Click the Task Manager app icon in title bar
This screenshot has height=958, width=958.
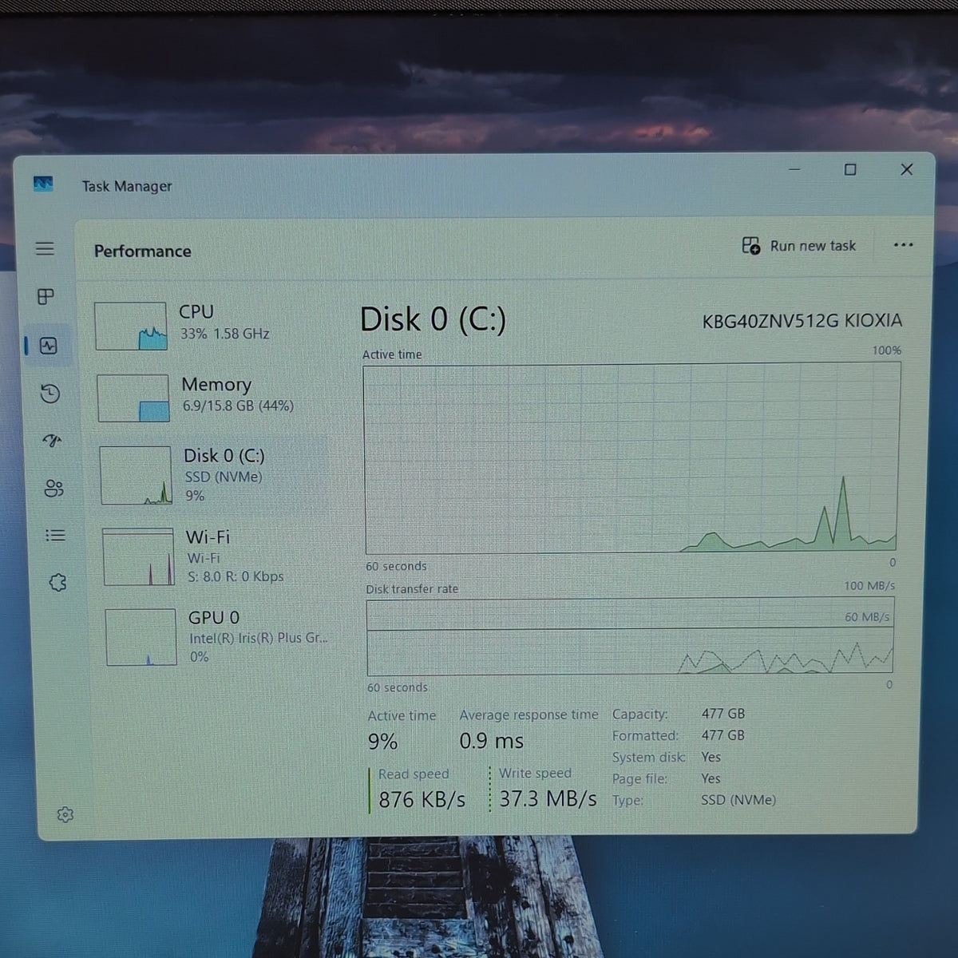[43, 184]
